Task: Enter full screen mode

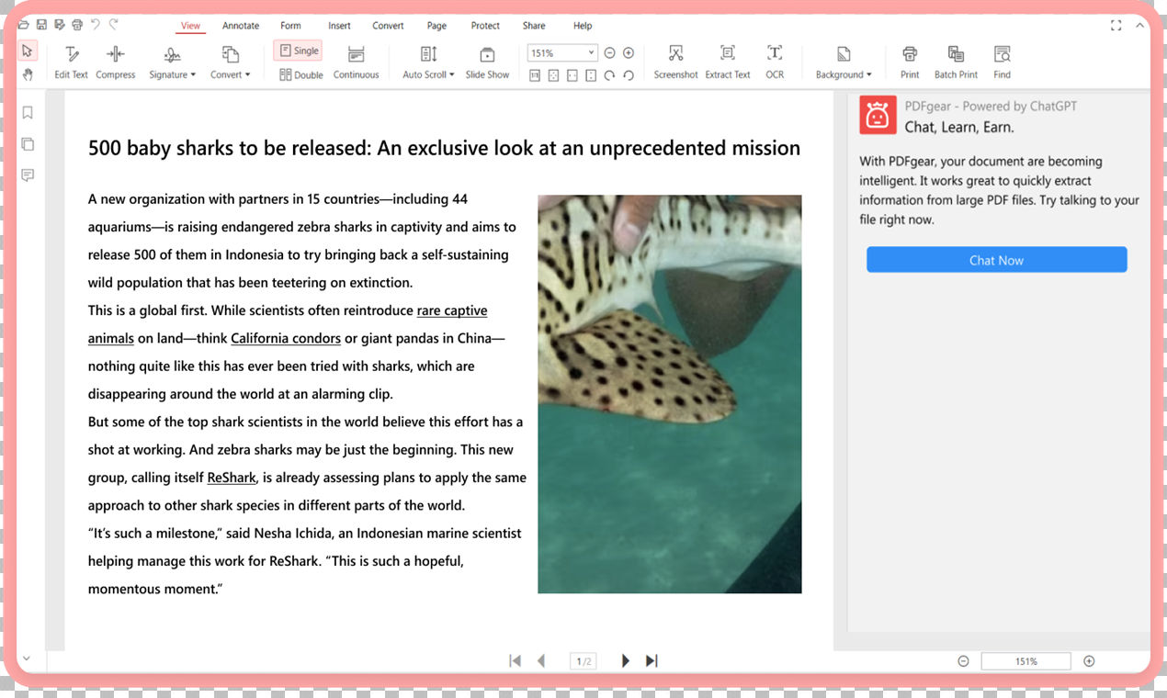Action: tap(1116, 26)
